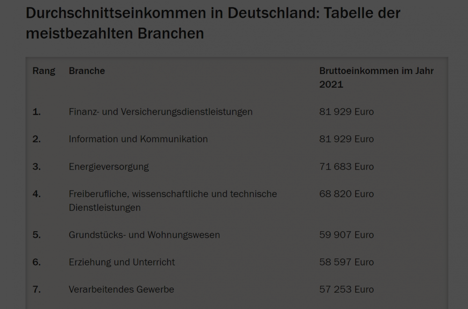Image resolution: width=468 pixels, height=309 pixels.
Task: Click the "71 683 Euro" income value
Action: pyautogui.click(x=346, y=167)
